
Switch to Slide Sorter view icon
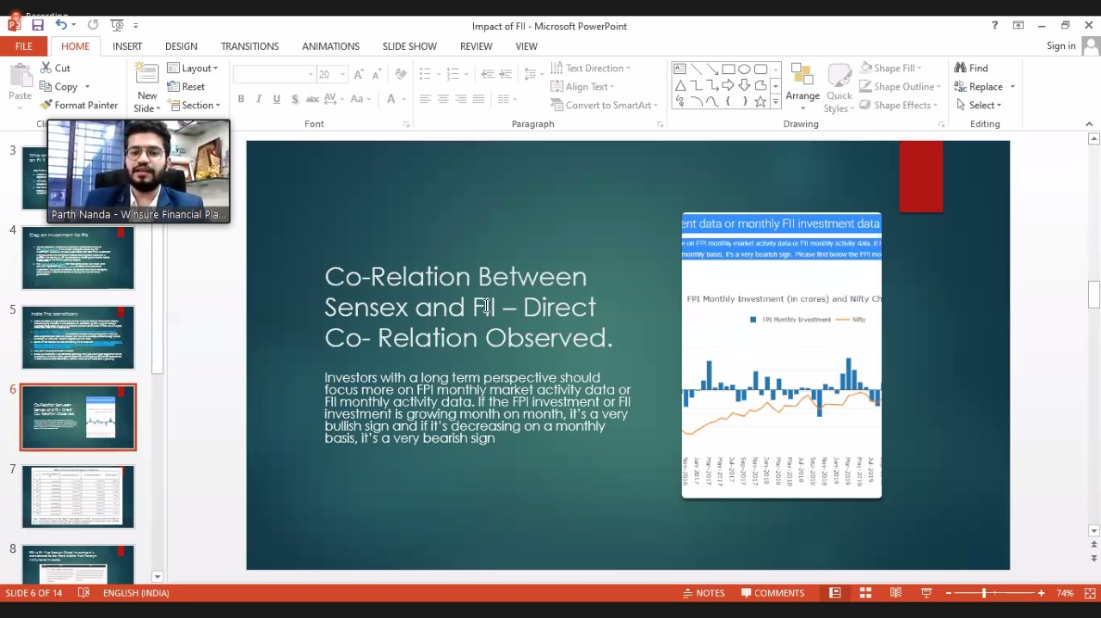tap(865, 593)
